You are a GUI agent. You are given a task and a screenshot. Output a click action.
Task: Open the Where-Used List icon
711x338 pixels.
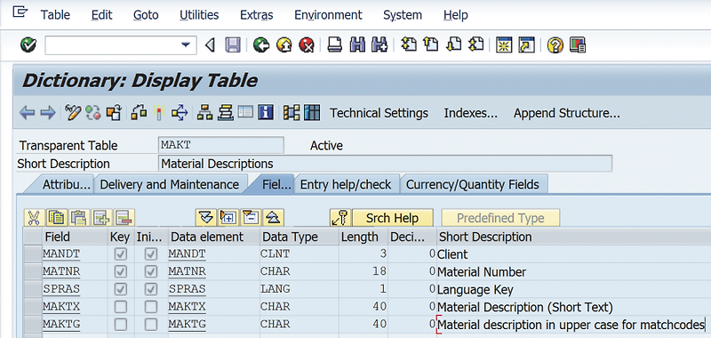[180, 112]
